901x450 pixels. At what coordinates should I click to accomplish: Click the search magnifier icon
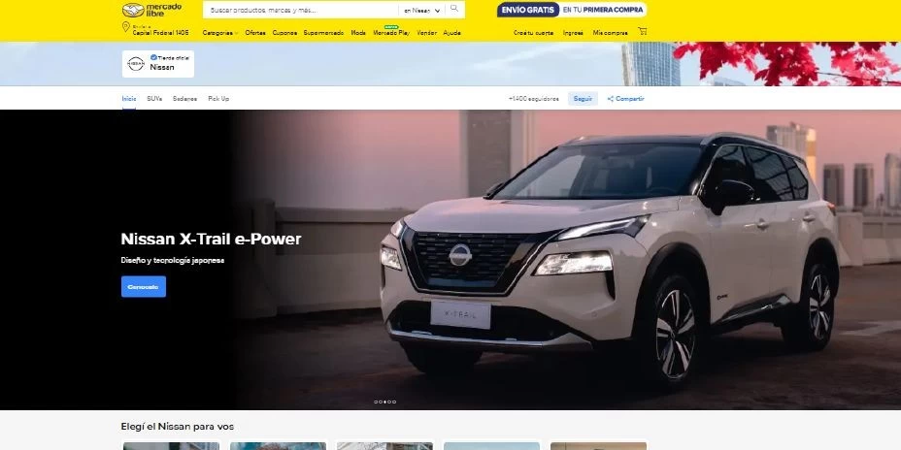click(x=454, y=9)
